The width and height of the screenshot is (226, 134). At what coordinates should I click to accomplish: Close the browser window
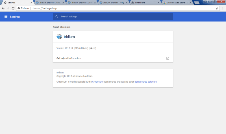point(221,1)
